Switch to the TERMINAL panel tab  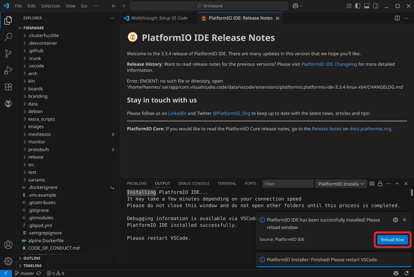click(x=227, y=183)
